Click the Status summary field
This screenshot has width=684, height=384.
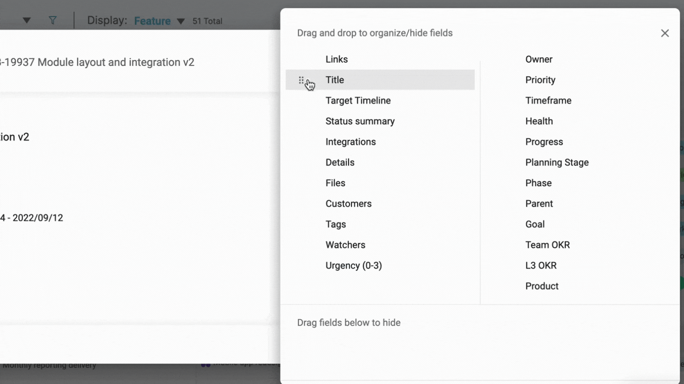(360, 121)
